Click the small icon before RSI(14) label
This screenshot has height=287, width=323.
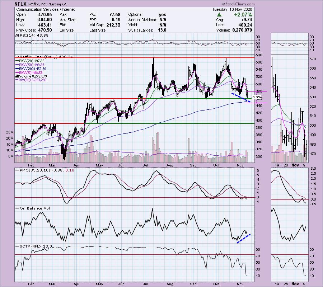click(17, 35)
